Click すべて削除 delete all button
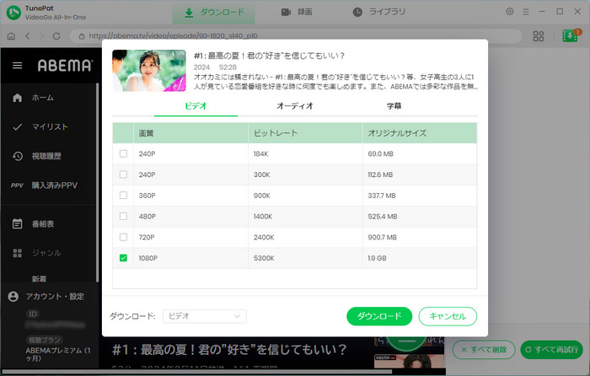This screenshot has width=590, height=376. [484, 350]
